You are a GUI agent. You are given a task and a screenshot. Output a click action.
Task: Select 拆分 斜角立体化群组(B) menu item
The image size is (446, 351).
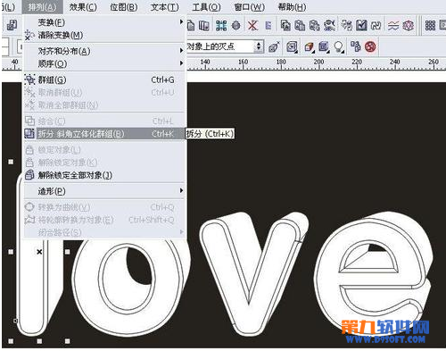click(x=104, y=134)
